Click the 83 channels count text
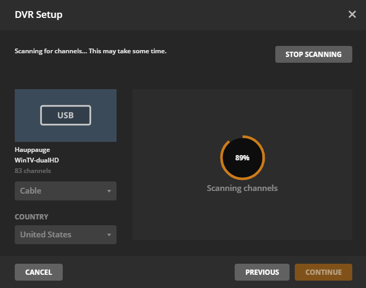 (33, 171)
